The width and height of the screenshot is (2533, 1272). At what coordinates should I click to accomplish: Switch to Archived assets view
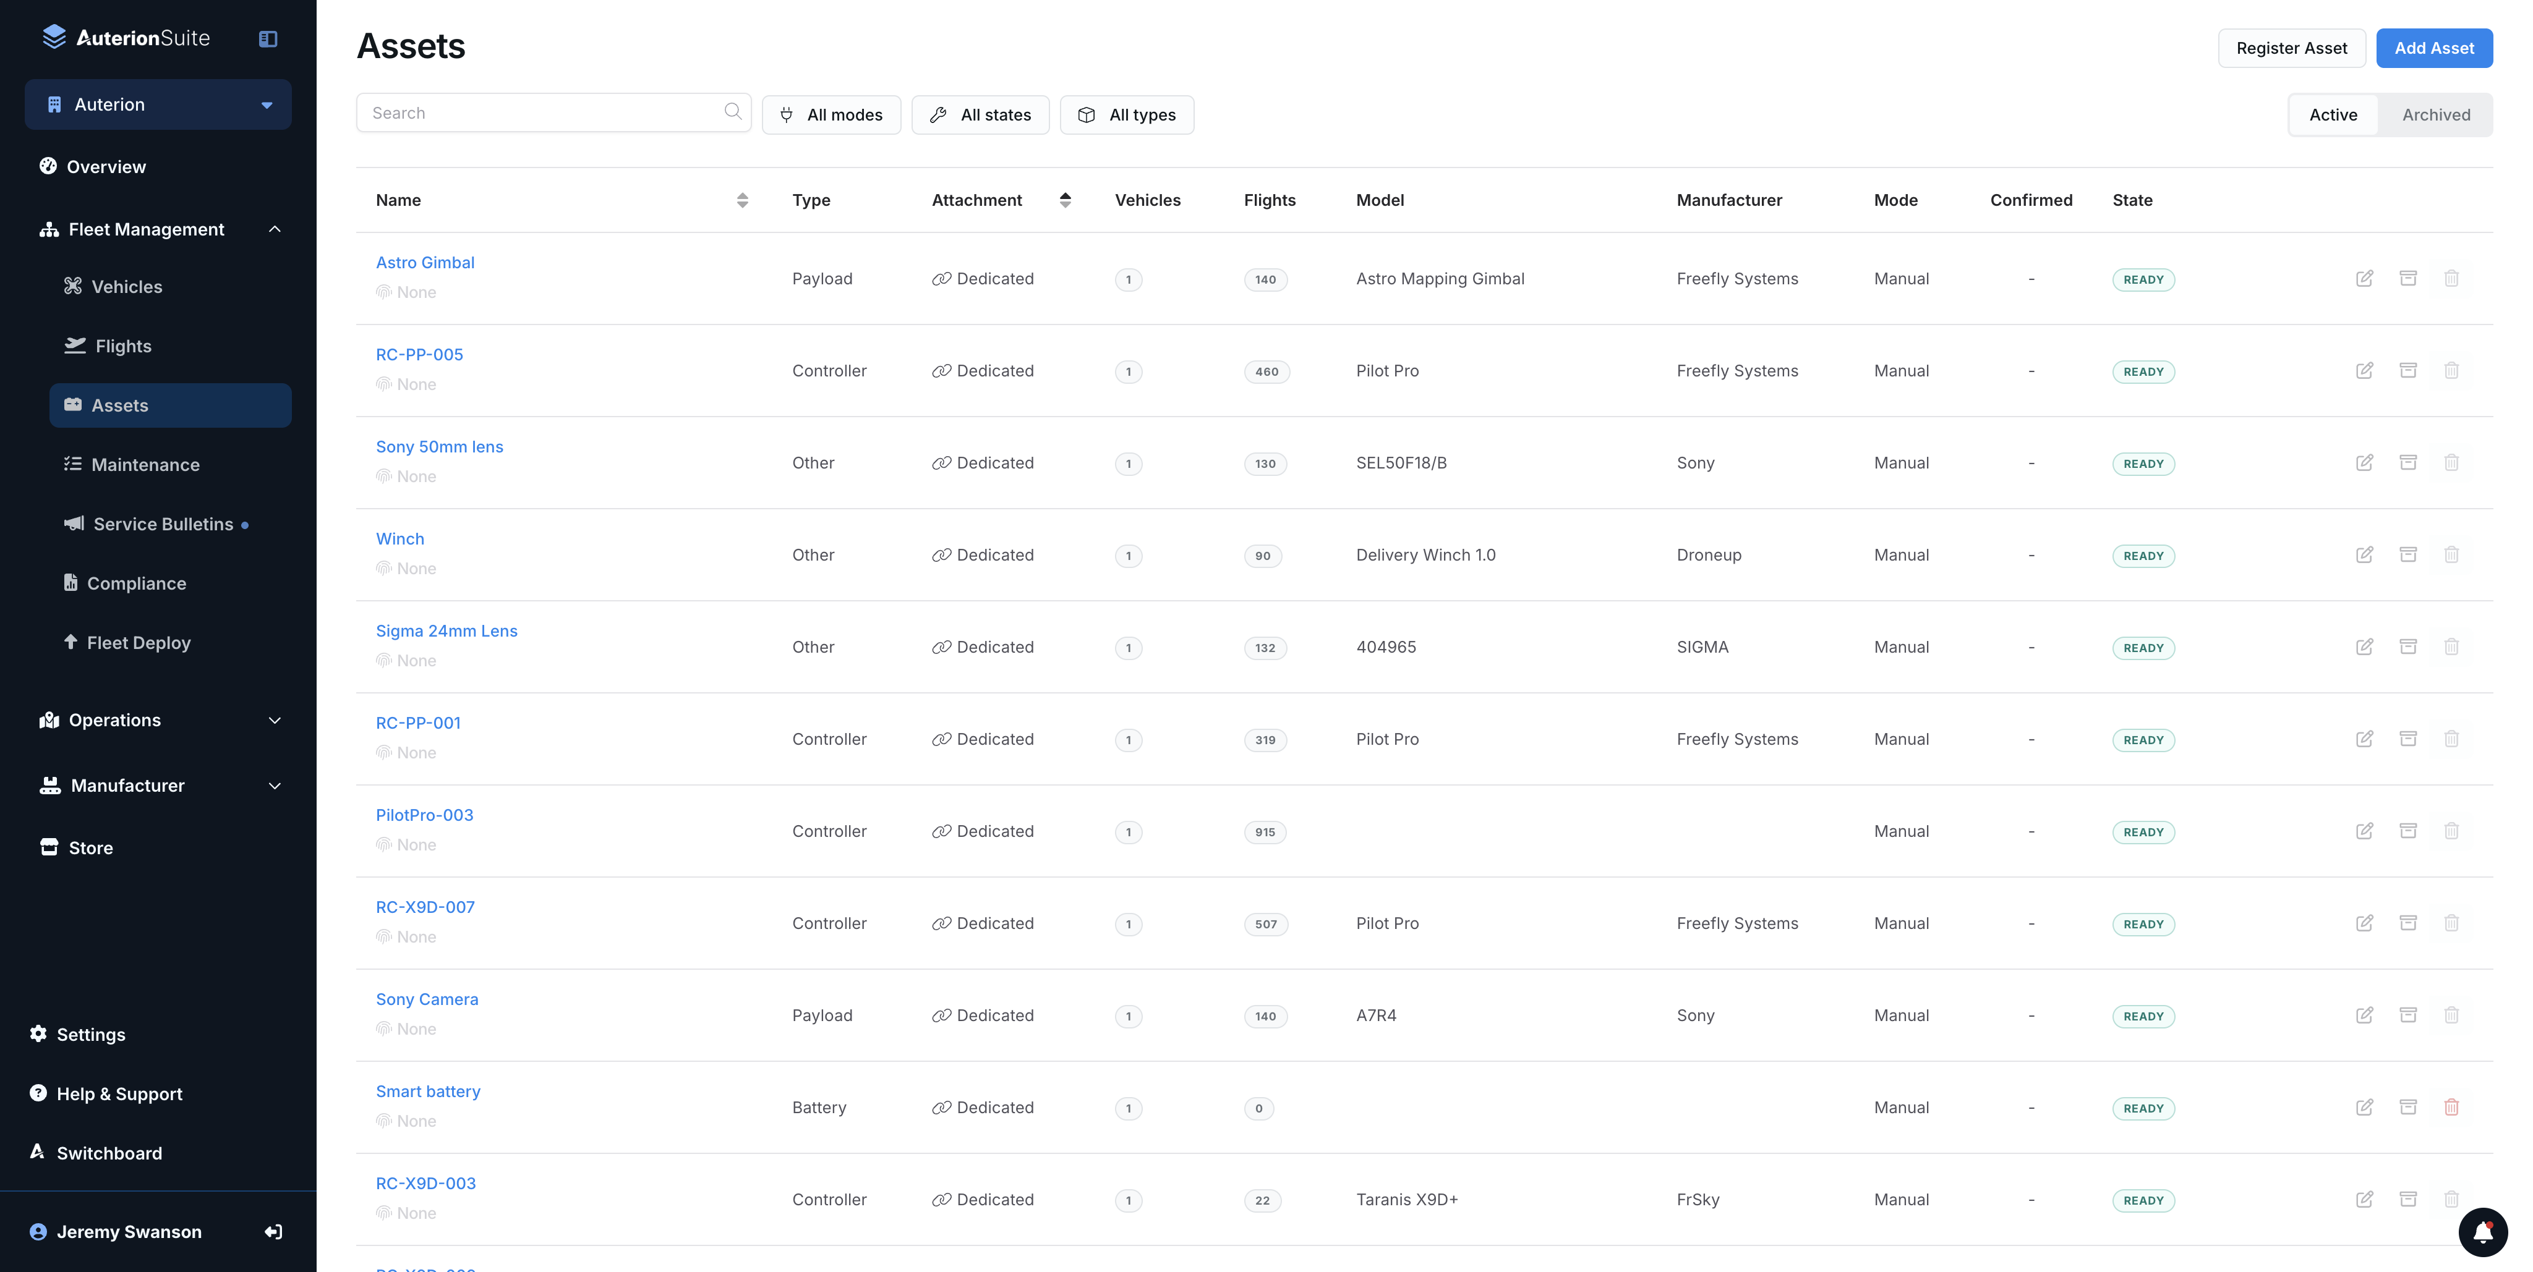[x=2435, y=115]
